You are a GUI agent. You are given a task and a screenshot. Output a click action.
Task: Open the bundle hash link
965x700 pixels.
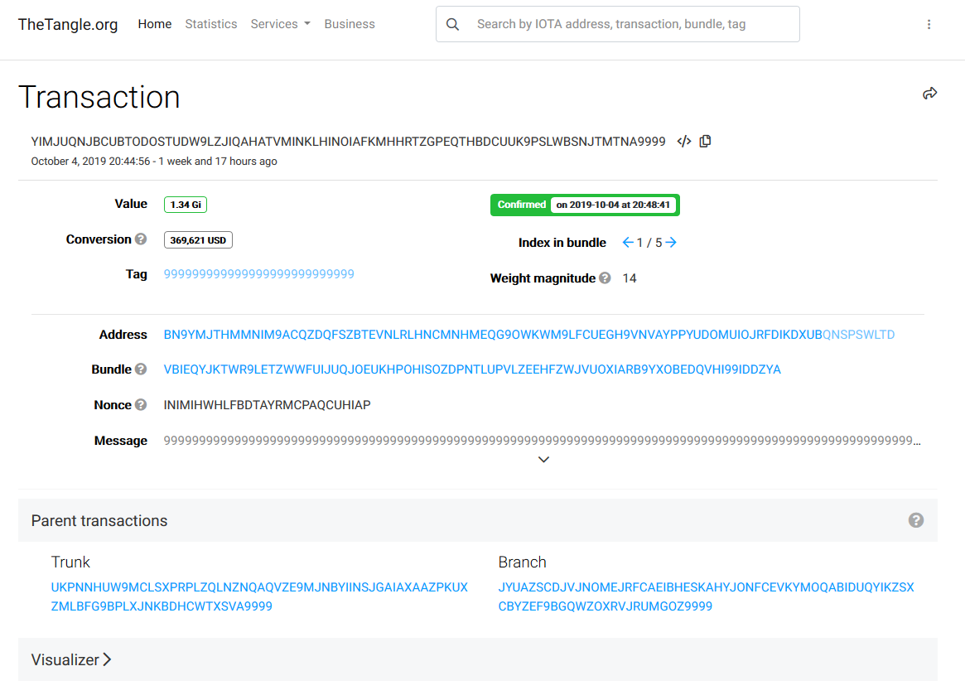coord(472,369)
